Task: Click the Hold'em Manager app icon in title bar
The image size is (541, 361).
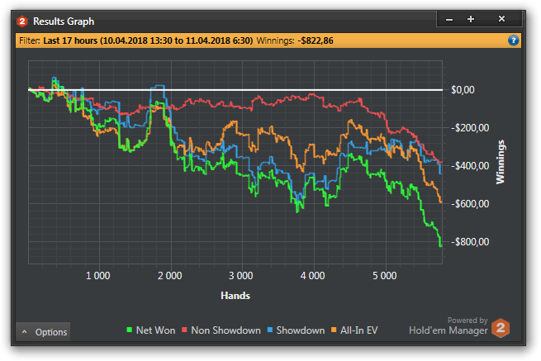Action: click(22, 21)
